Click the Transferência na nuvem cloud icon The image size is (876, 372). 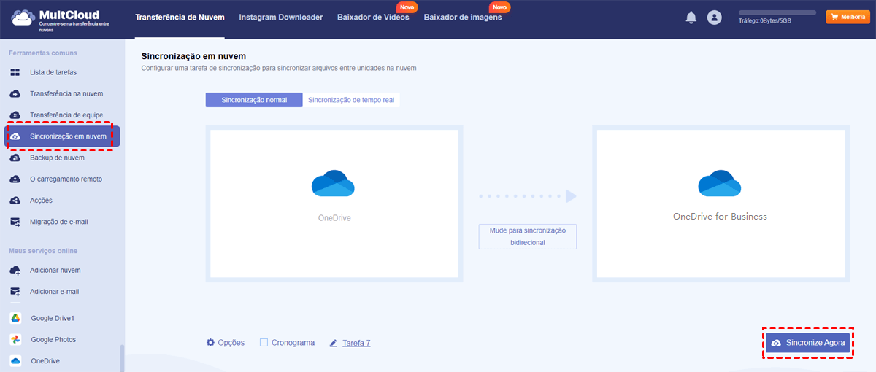pyautogui.click(x=15, y=93)
